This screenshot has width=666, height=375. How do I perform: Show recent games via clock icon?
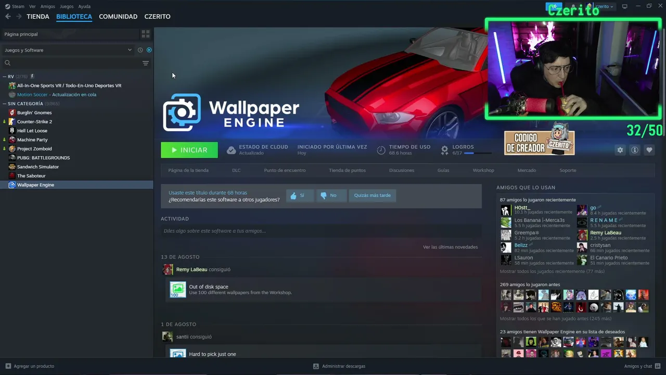[140, 50]
